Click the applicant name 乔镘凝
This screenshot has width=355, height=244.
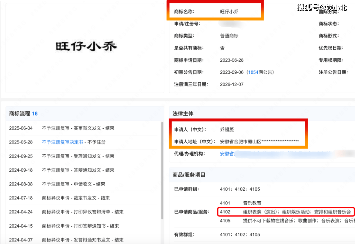[227, 130]
